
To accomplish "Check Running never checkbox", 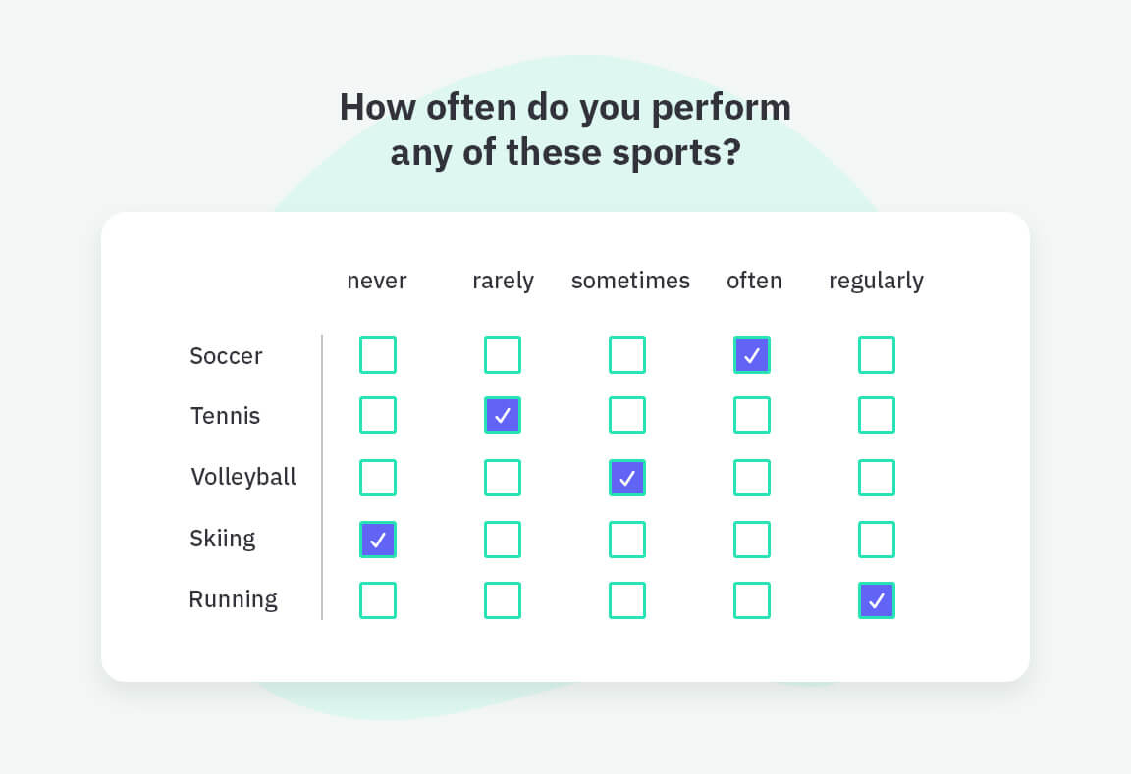I will pyautogui.click(x=378, y=600).
